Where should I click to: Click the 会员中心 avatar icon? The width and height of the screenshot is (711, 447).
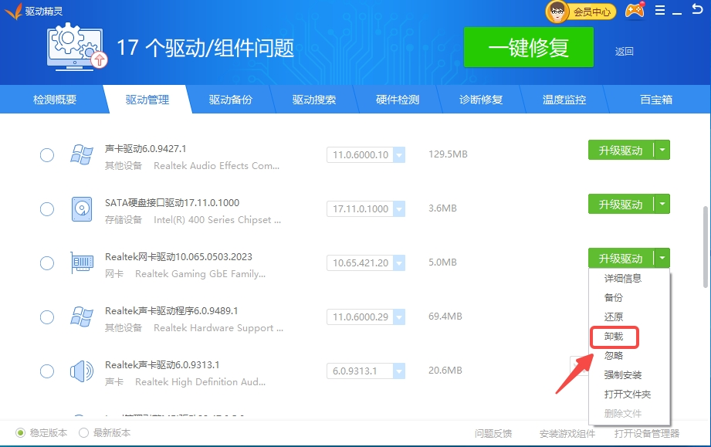pos(557,12)
